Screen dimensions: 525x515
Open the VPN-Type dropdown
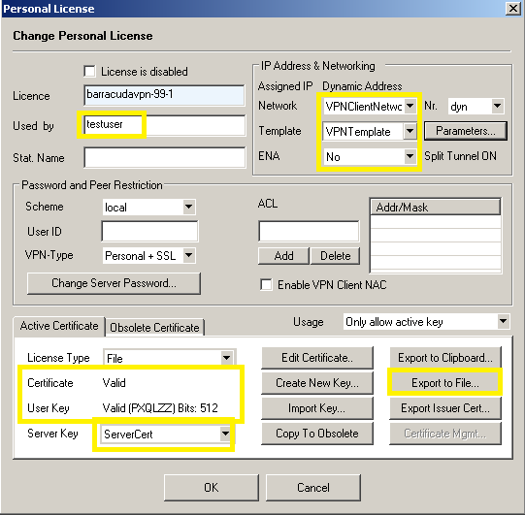pyautogui.click(x=148, y=256)
